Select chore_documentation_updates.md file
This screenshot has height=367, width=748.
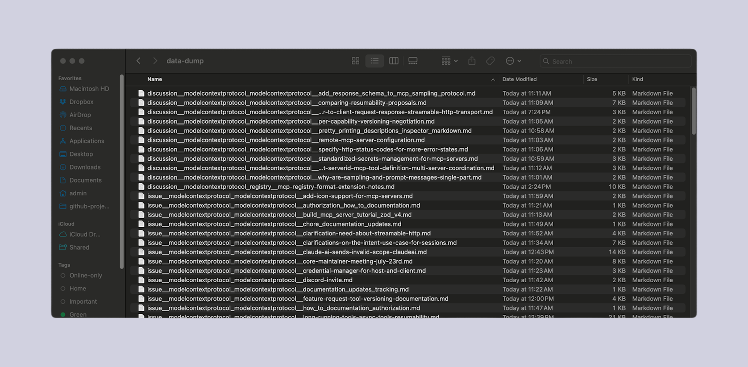pos(408,224)
